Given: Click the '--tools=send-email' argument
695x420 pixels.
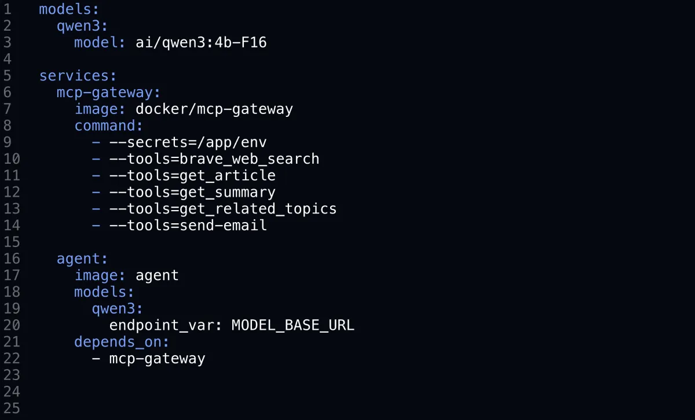Looking at the screenshot, I should [188, 225].
